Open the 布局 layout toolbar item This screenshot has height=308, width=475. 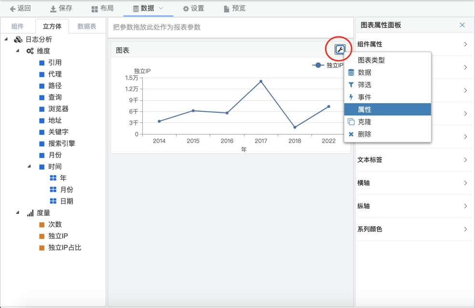point(102,9)
